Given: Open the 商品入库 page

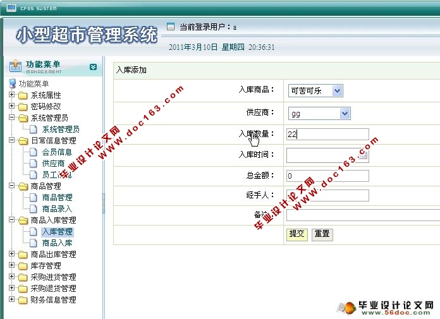Looking at the screenshot, I should (x=58, y=243).
